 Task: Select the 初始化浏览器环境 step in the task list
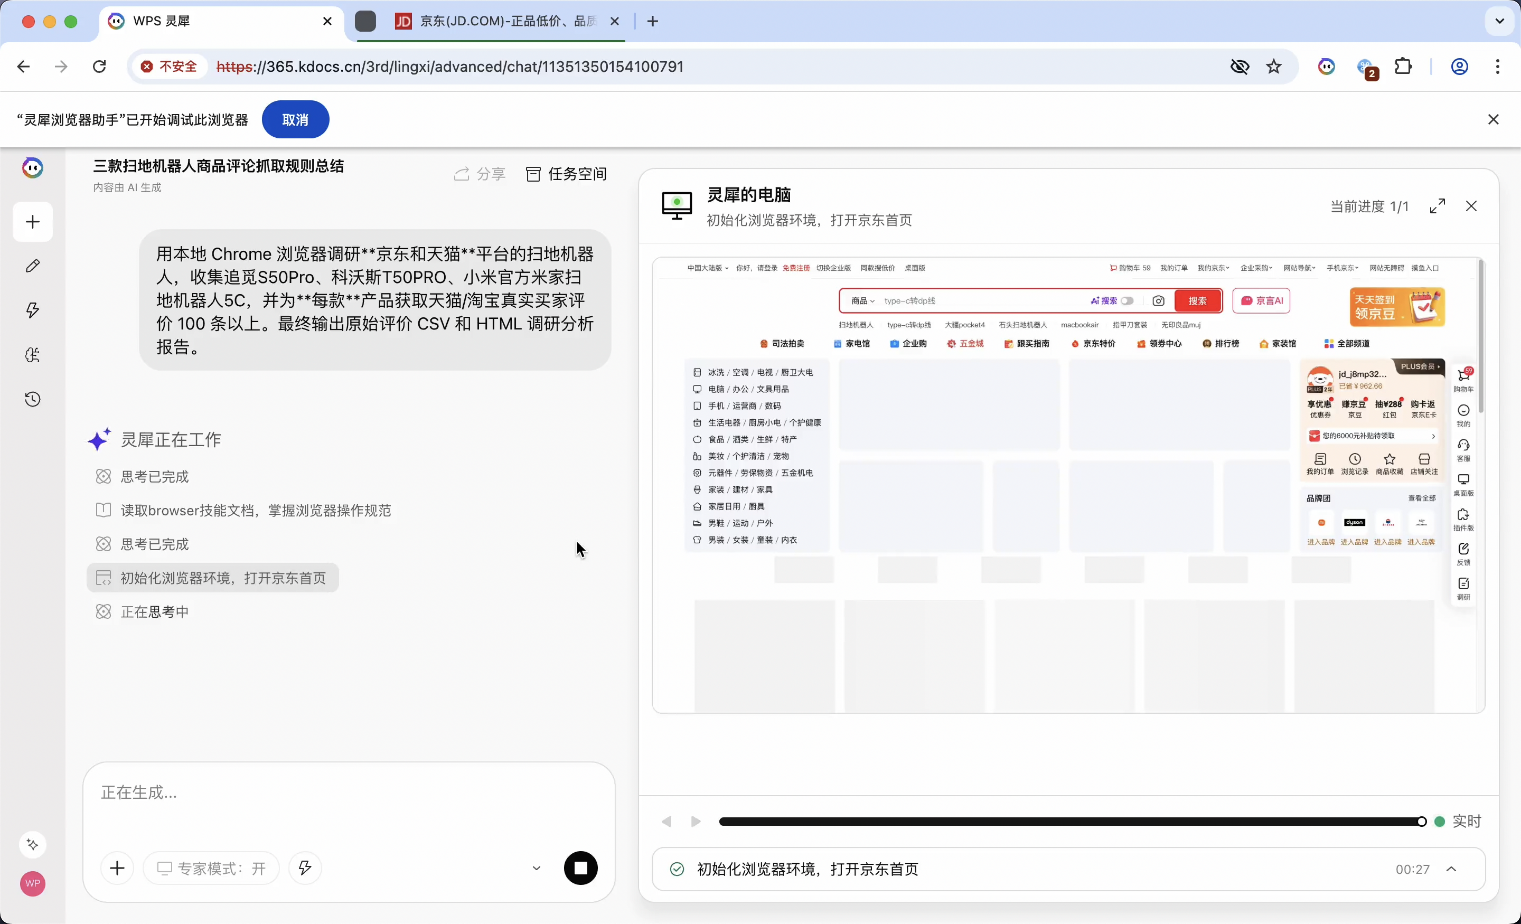tap(212, 578)
